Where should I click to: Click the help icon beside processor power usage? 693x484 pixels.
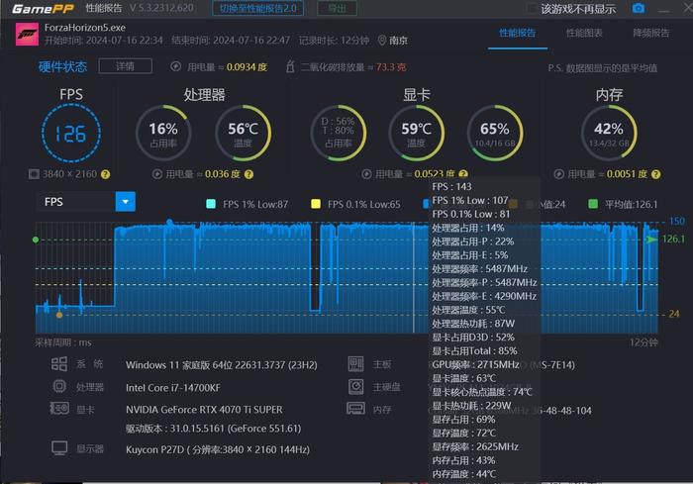pos(248,174)
